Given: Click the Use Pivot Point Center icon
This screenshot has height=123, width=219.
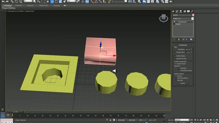Looking at the screenshot, I should (x=78, y=1).
